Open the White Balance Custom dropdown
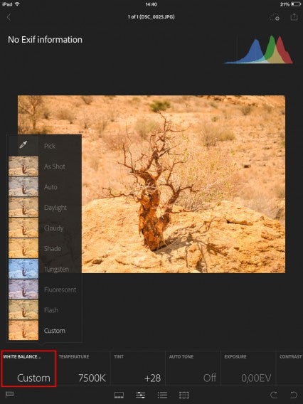 [x=28, y=368]
